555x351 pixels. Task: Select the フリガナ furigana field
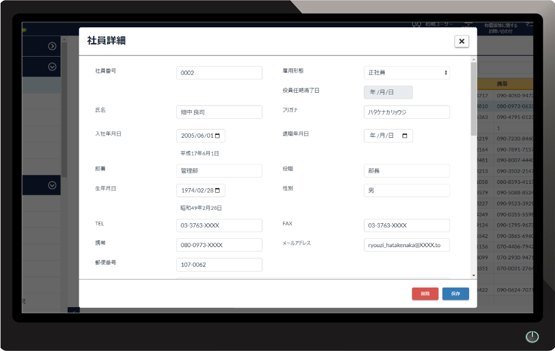pyautogui.click(x=406, y=112)
